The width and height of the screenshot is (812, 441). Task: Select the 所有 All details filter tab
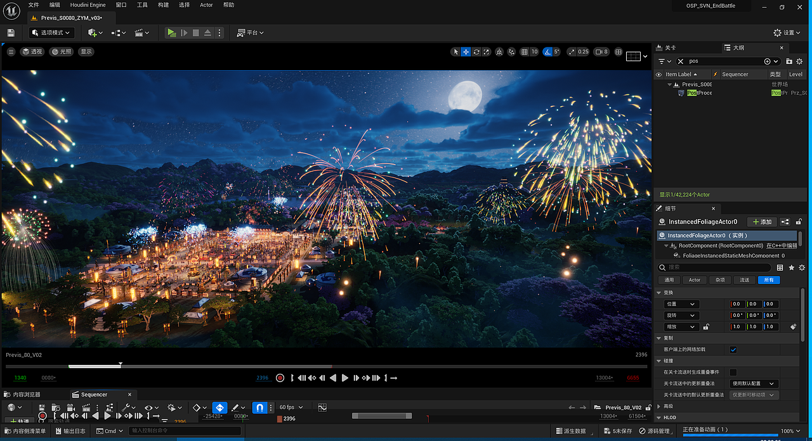(769, 279)
